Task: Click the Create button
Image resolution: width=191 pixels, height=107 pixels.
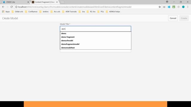Action: coord(184,18)
